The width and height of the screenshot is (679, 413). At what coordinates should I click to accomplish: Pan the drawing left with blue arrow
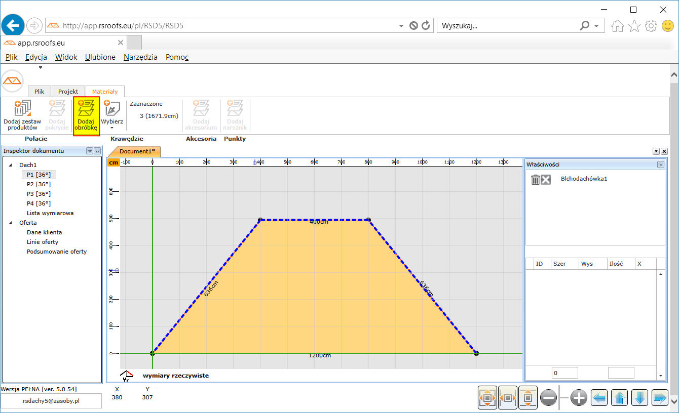point(599,398)
